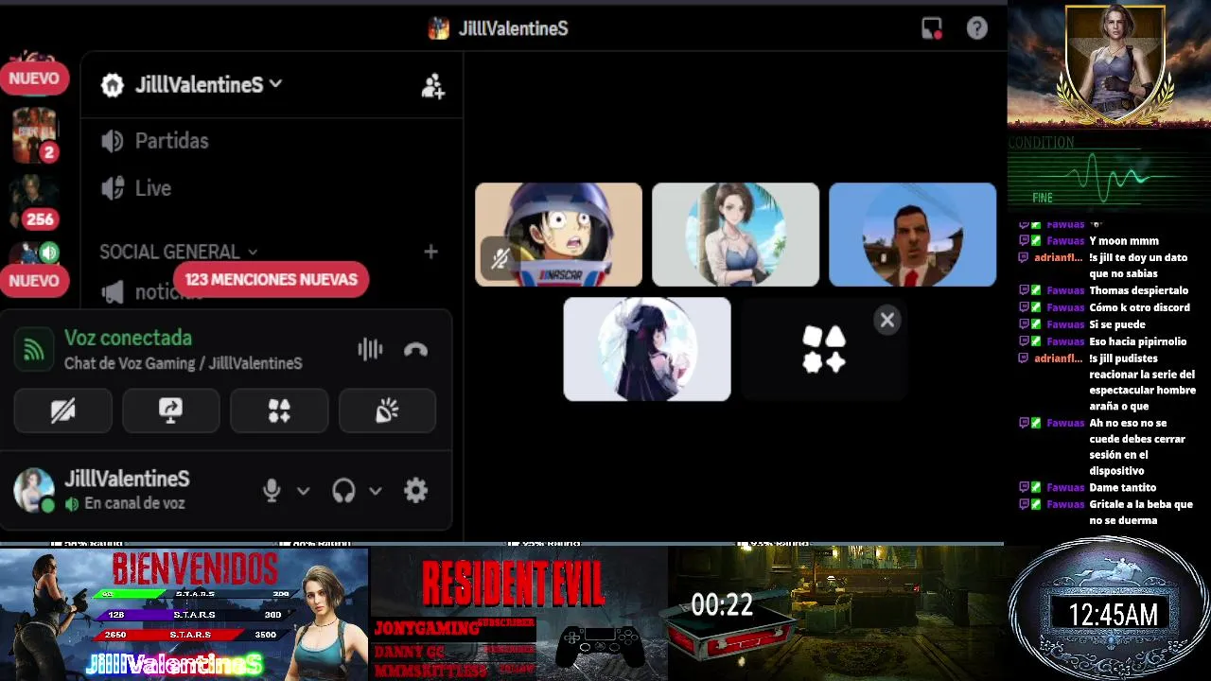Share your screen
The image size is (1211, 681).
171,410
